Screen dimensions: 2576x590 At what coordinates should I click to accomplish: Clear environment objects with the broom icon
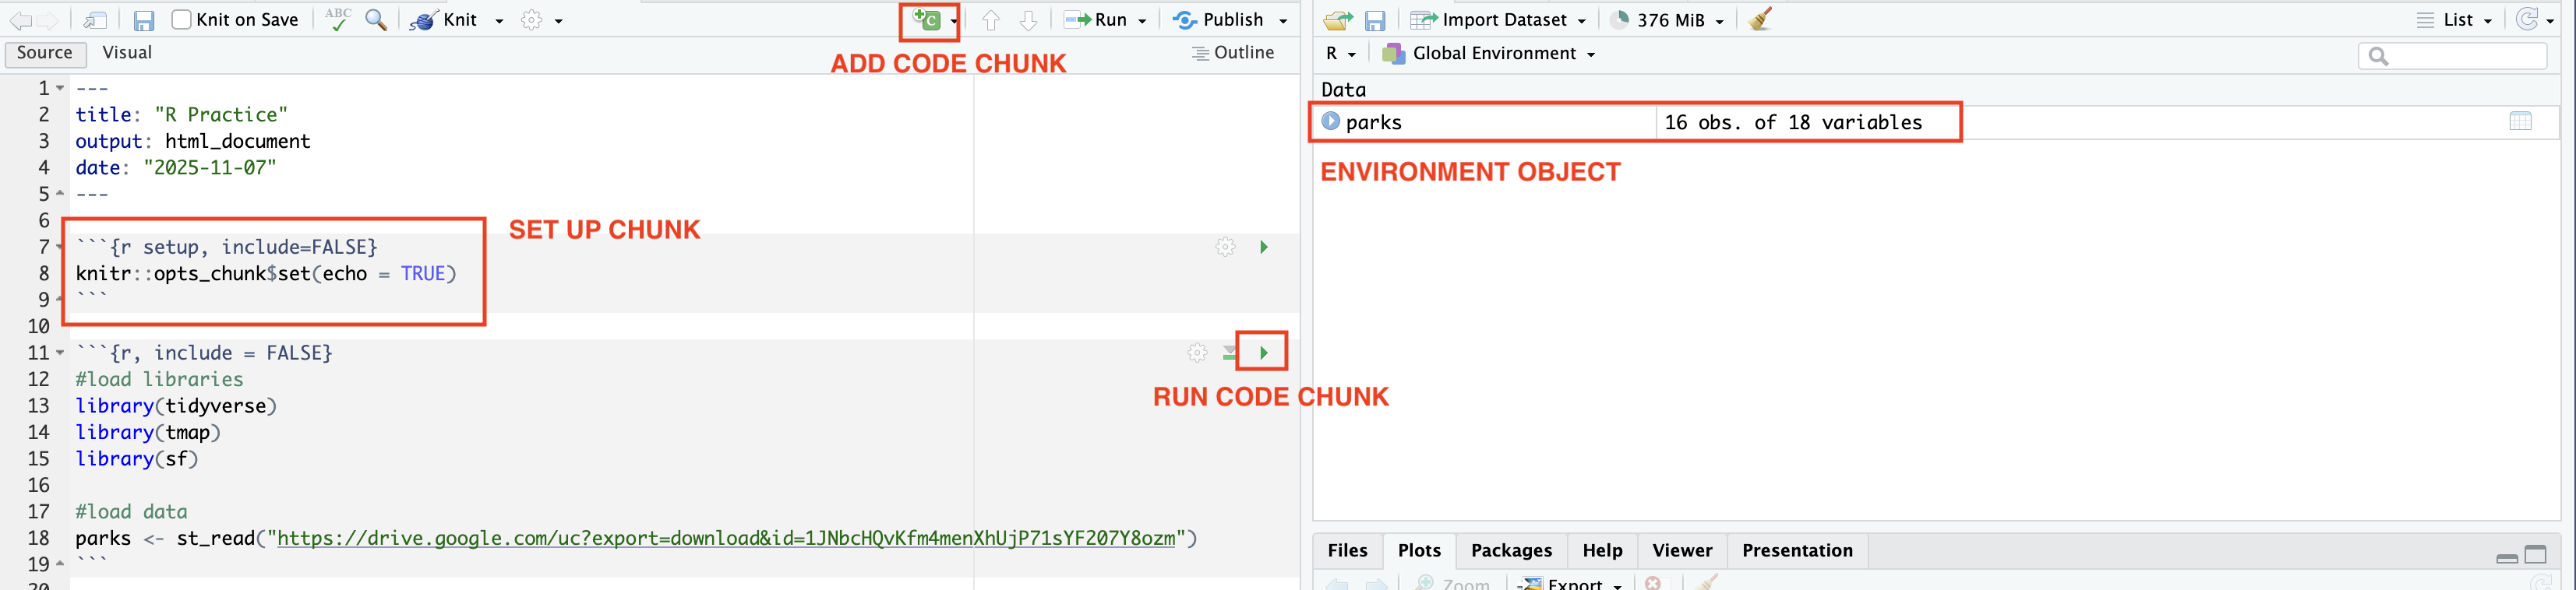[1761, 20]
